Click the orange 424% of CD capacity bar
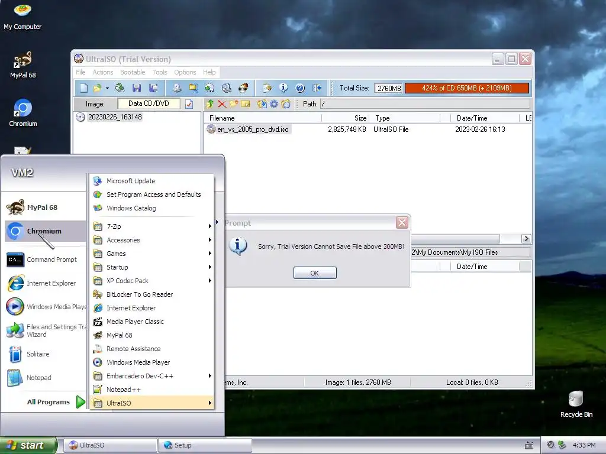The height and width of the screenshot is (454, 606). pos(467,88)
